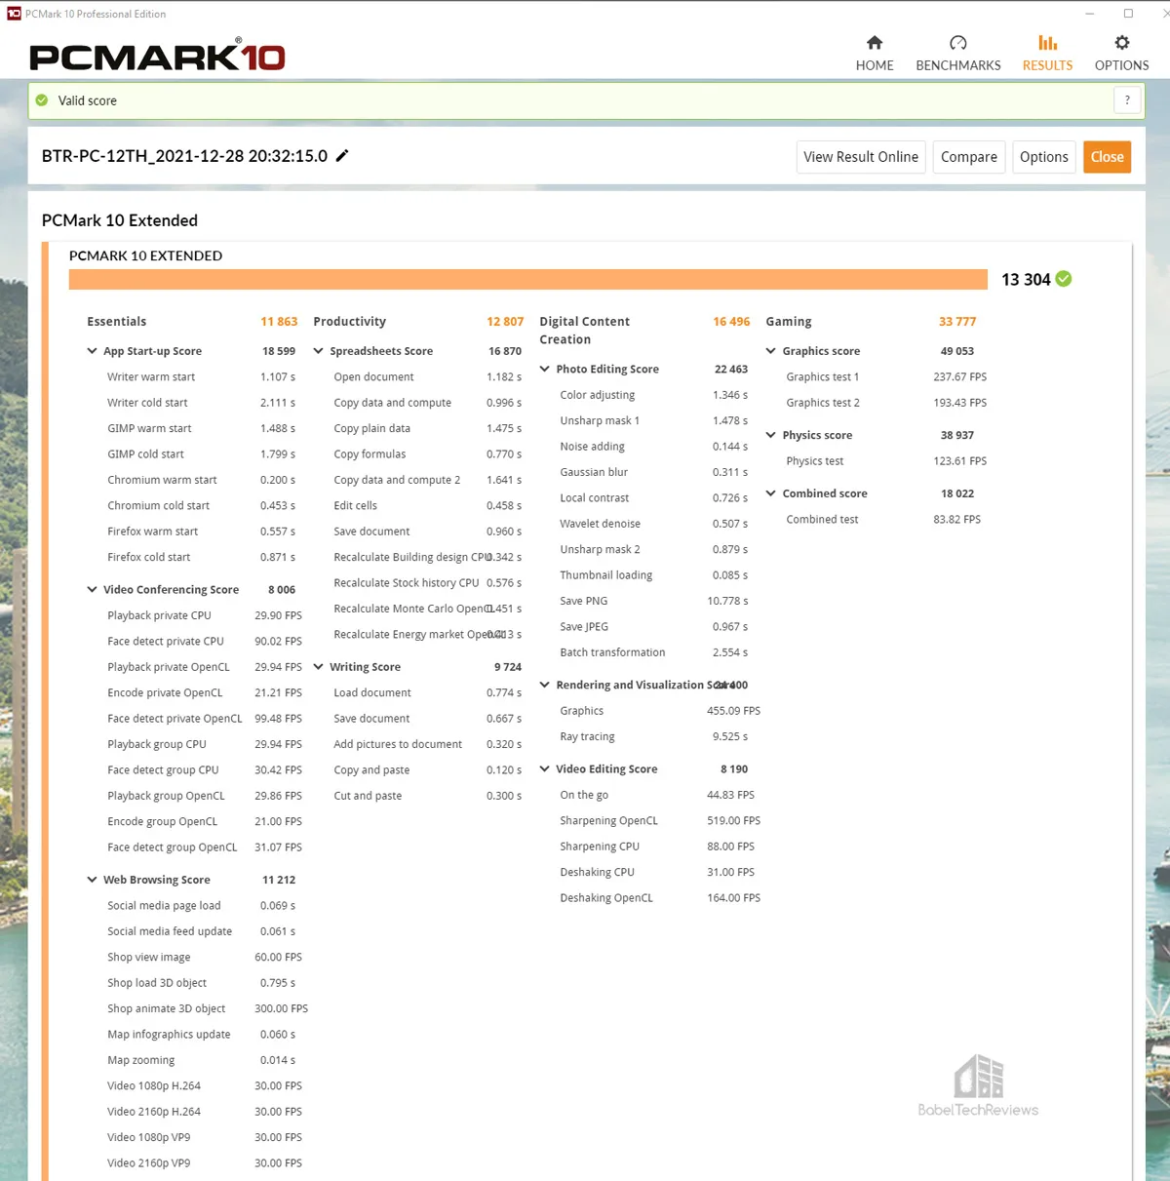
Task: Select the Add pictures to document row
Action: tap(427, 744)
